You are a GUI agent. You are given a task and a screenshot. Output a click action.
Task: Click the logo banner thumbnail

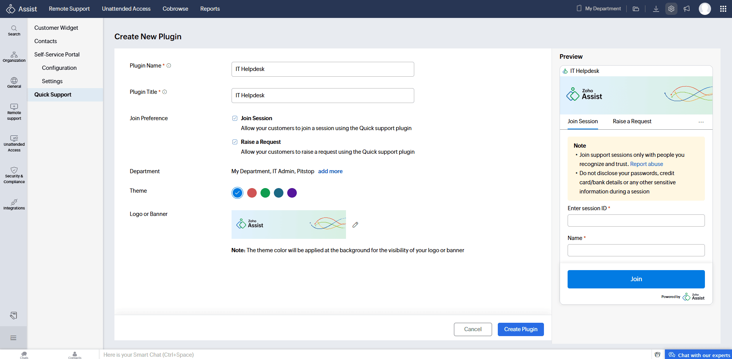coord(289,225)
